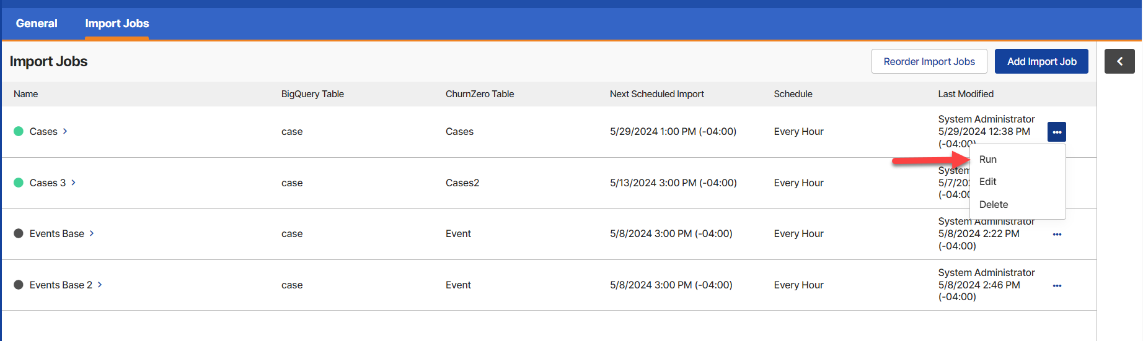The image size is (1143, 341).
Task: Click the Import Jobs page heading
Action: 48,61
